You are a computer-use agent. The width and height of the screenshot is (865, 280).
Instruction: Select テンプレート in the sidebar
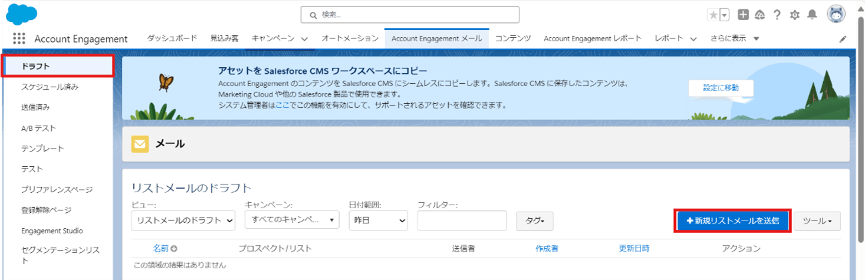[x=43, y=148]
